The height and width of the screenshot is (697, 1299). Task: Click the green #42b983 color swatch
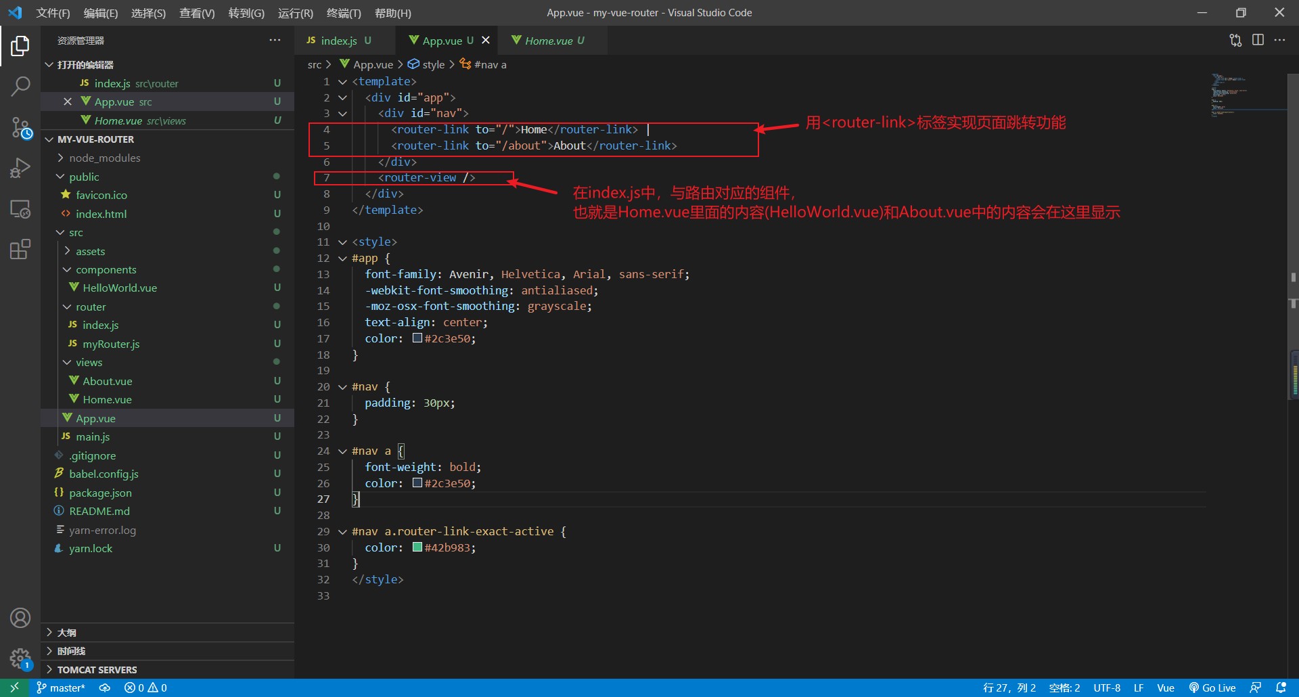coord(417,547)
